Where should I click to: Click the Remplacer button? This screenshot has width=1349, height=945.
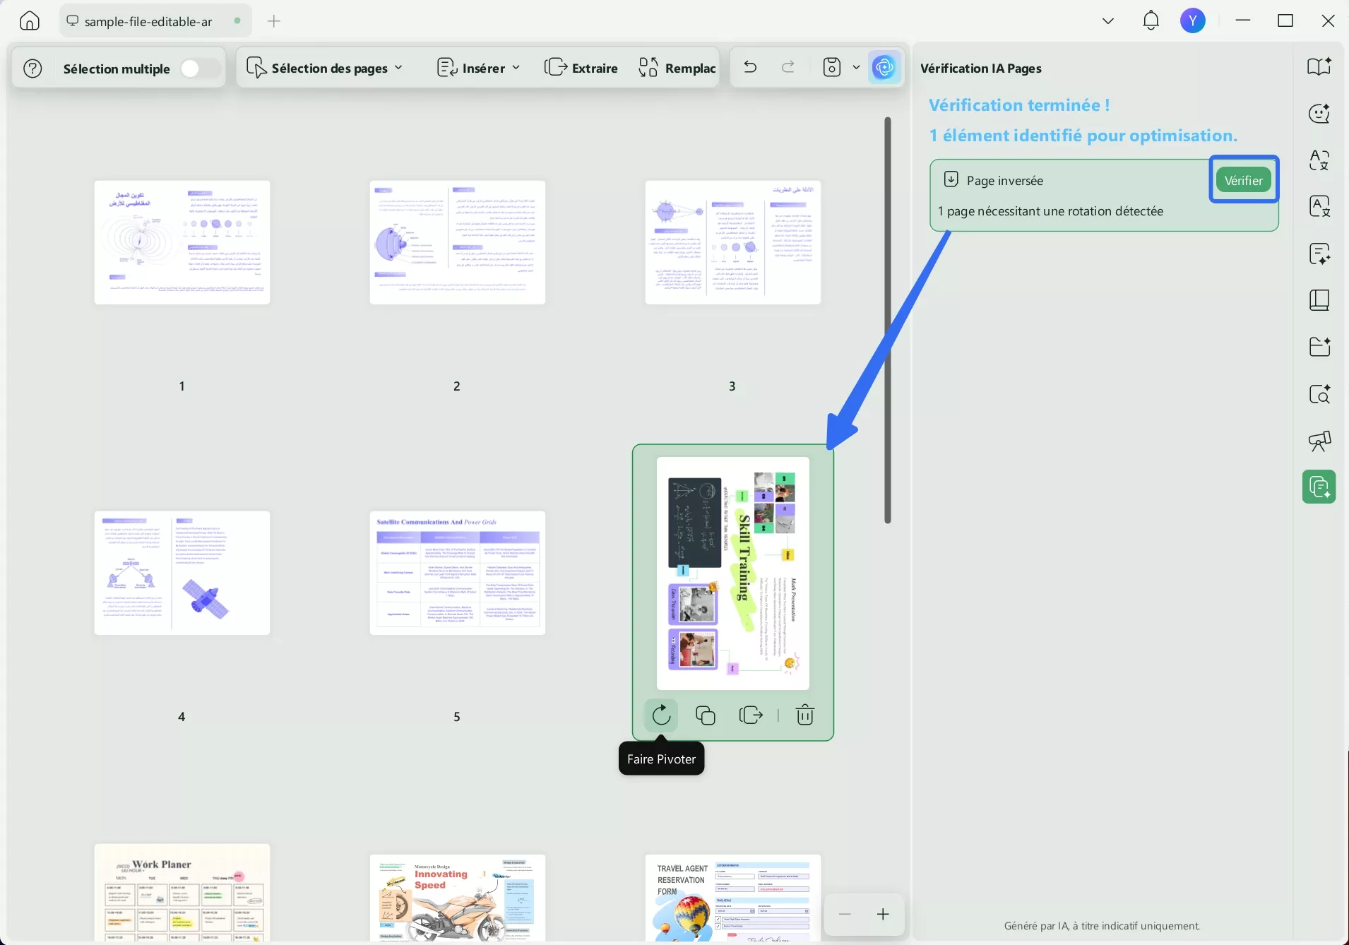coord(677,68)
